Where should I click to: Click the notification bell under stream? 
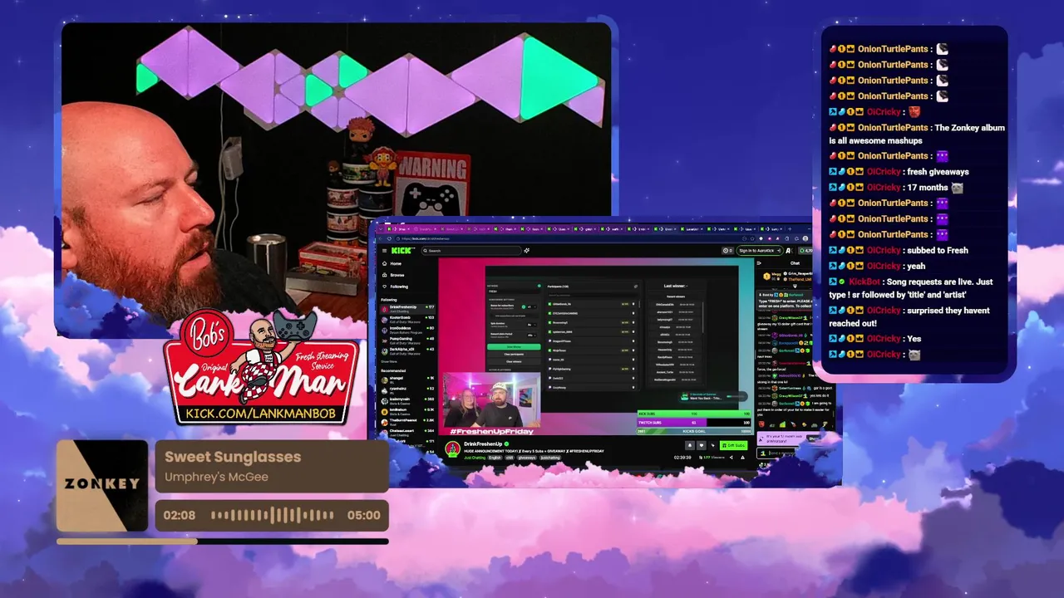(690, 445)
